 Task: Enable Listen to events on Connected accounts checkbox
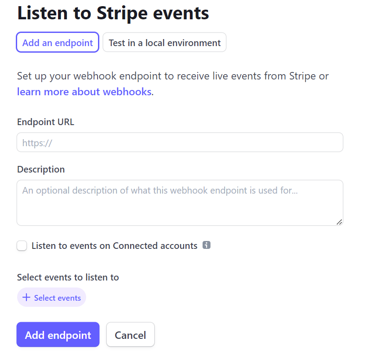(x=22, y=246)
